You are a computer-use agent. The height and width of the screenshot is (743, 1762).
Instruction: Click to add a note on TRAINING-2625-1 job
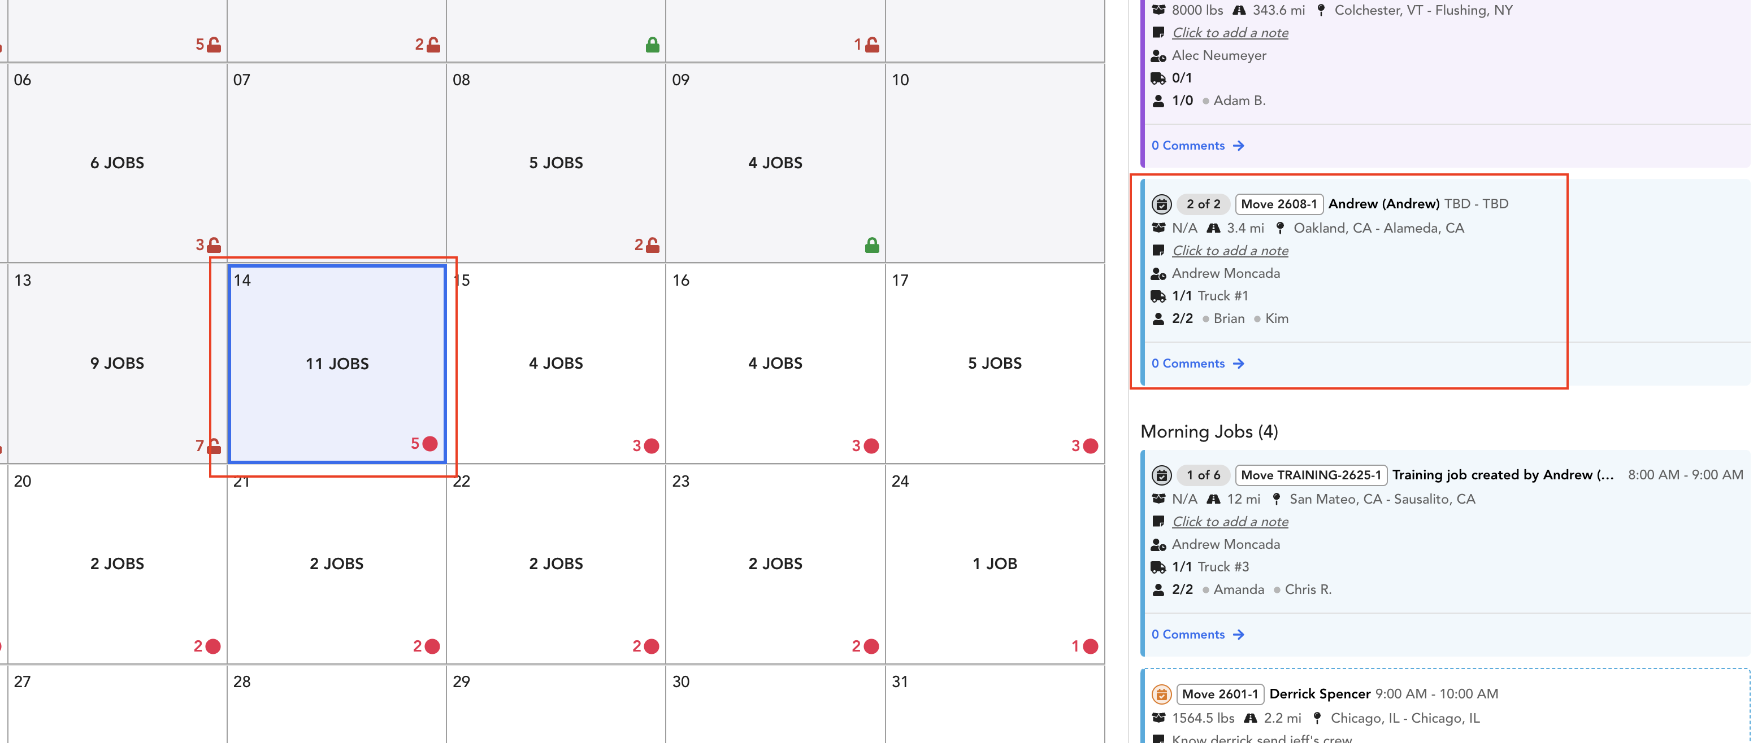[x=1230, y=522]
